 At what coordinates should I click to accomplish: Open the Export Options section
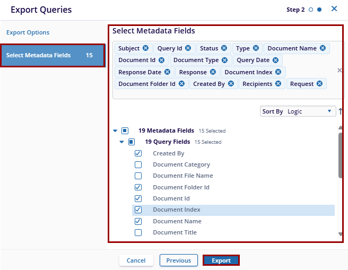28,32
